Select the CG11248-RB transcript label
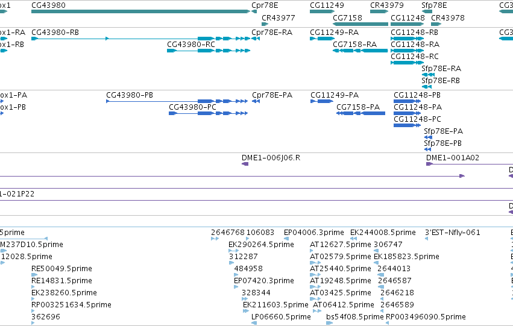Screen dimensions: 513x326 click(415, 33)
